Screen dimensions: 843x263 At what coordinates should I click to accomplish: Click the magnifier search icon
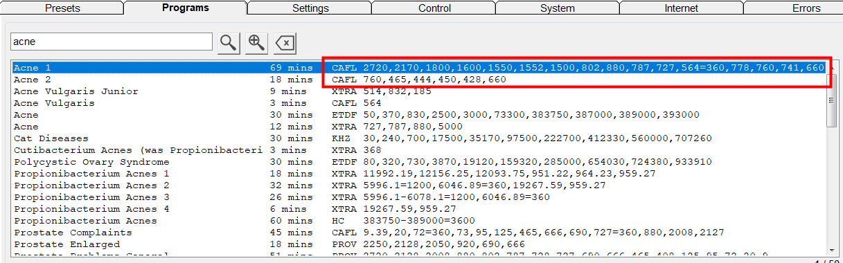pos(228,43)
